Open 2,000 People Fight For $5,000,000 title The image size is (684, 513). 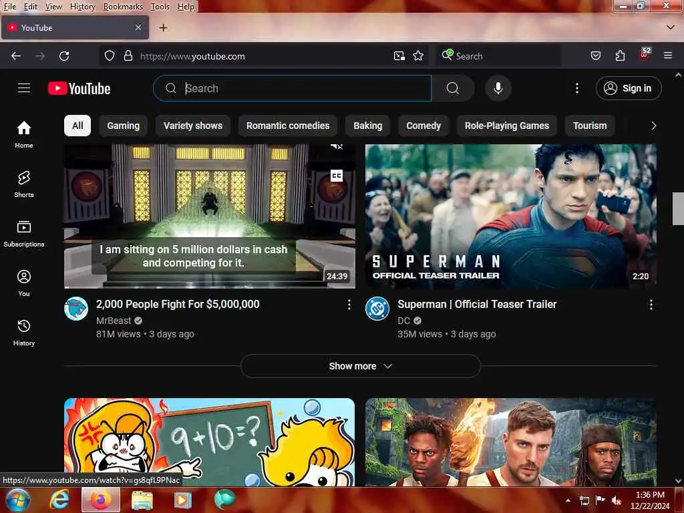click(x=178, y=304)
